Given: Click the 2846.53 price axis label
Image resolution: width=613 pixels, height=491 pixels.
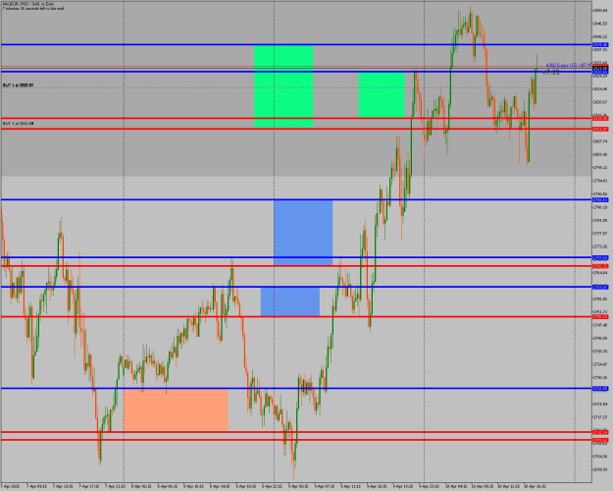Looking at the screenshot, I should pos(600,24).
